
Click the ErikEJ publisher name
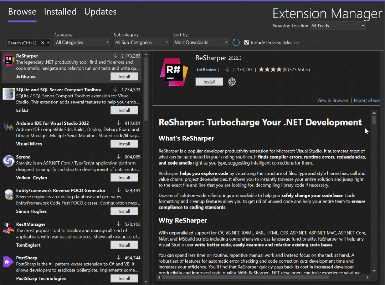click(22, 111)
